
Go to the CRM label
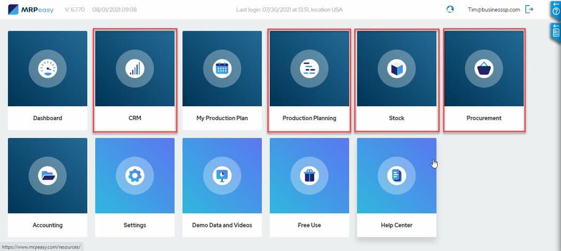[x=135, y=118]
